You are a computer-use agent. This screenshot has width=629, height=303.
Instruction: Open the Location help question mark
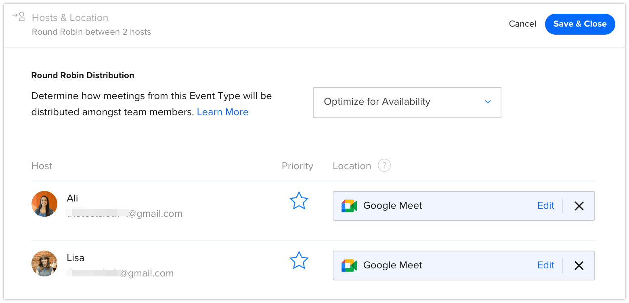384,166
